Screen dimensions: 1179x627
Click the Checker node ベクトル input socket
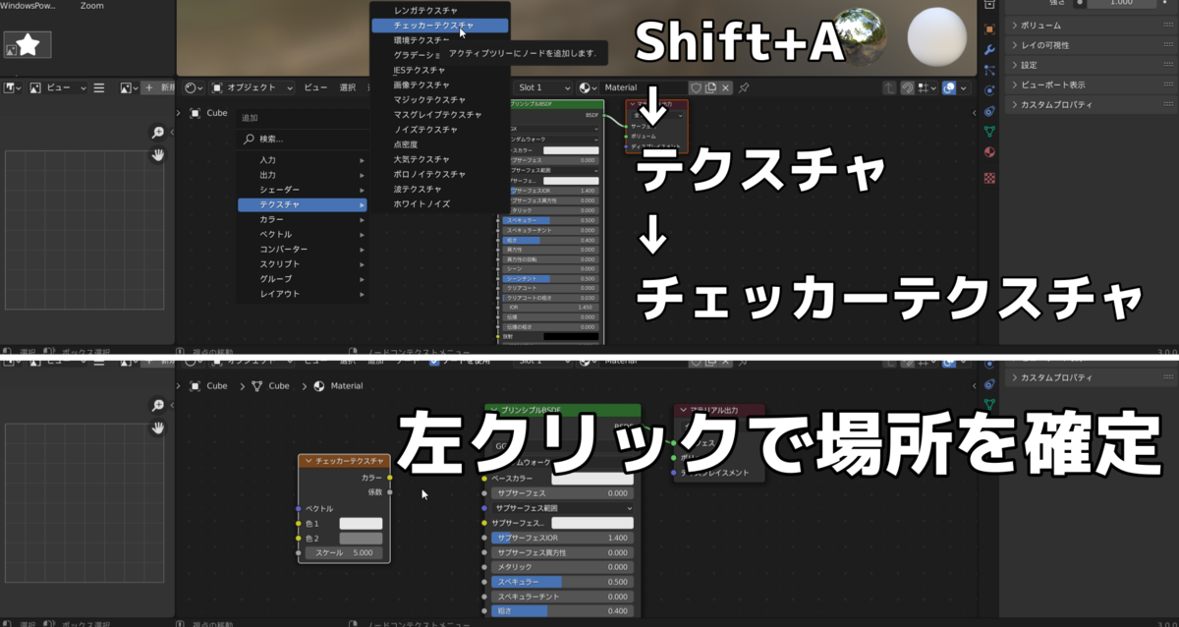tap(298, 509)
